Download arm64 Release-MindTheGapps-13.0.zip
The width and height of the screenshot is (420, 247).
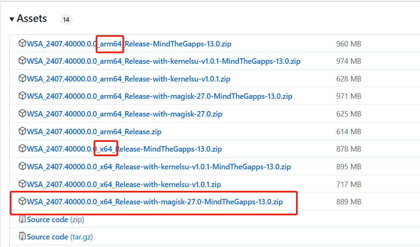pos(129,44)
